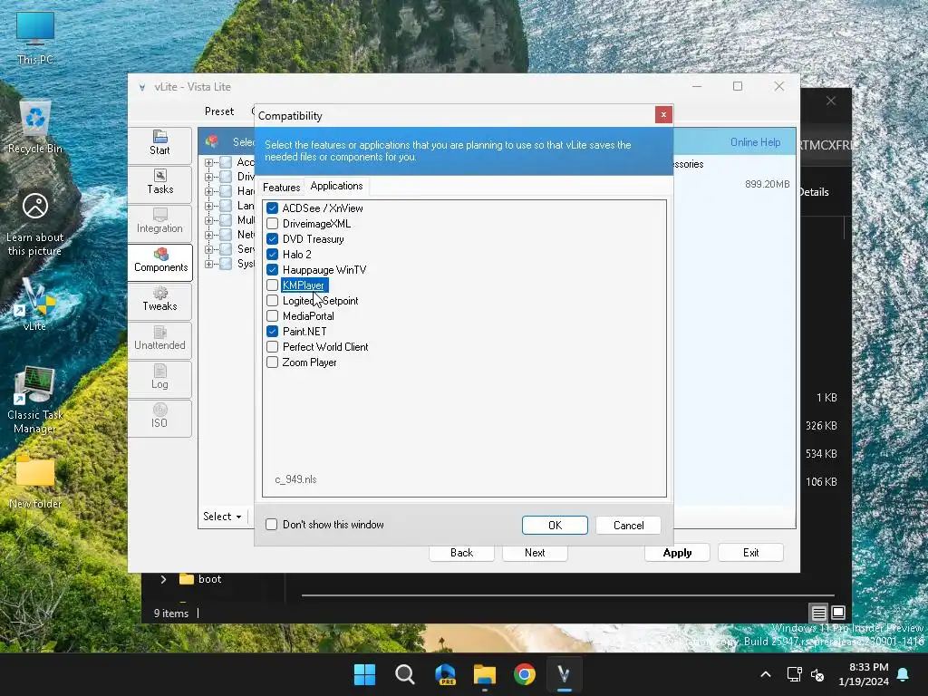928x696 pixels.
Task: Expand the Har... components tree node
Action: pos(208,191)
